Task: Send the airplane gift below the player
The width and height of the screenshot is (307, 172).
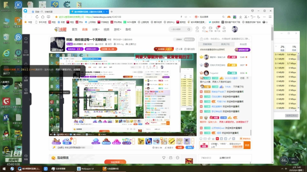Action: (x=156, y=141)
